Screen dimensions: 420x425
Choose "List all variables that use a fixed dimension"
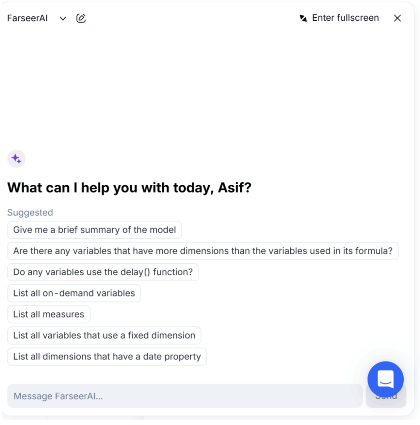[x=104, y=335]
